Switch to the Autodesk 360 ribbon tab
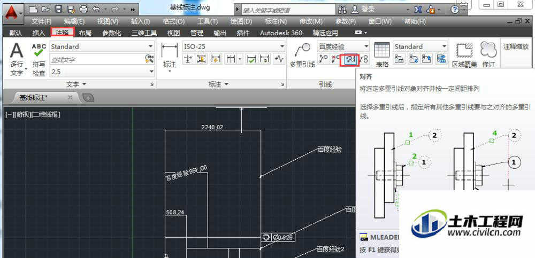 (281, 33)
